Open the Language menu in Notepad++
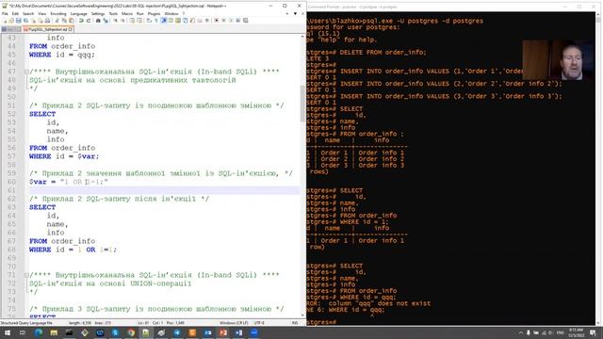 78,13
